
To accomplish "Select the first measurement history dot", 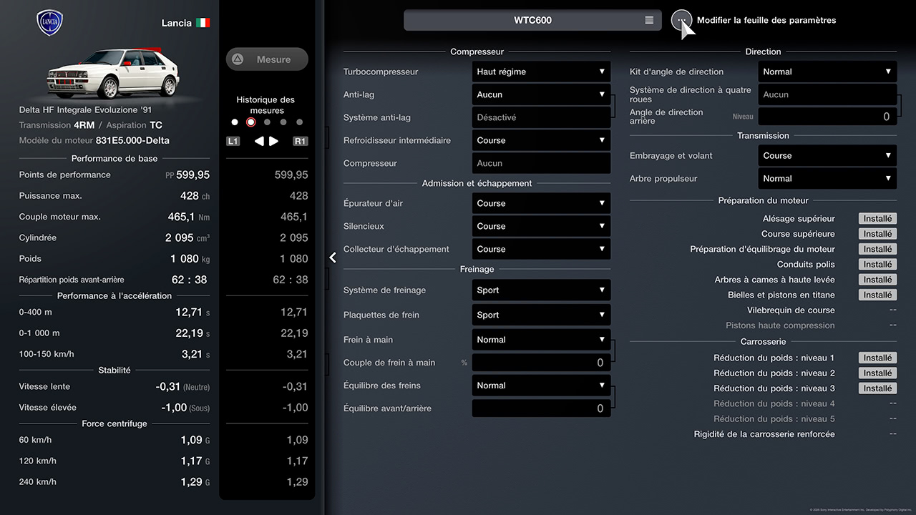I will click(x=235, y=122).
